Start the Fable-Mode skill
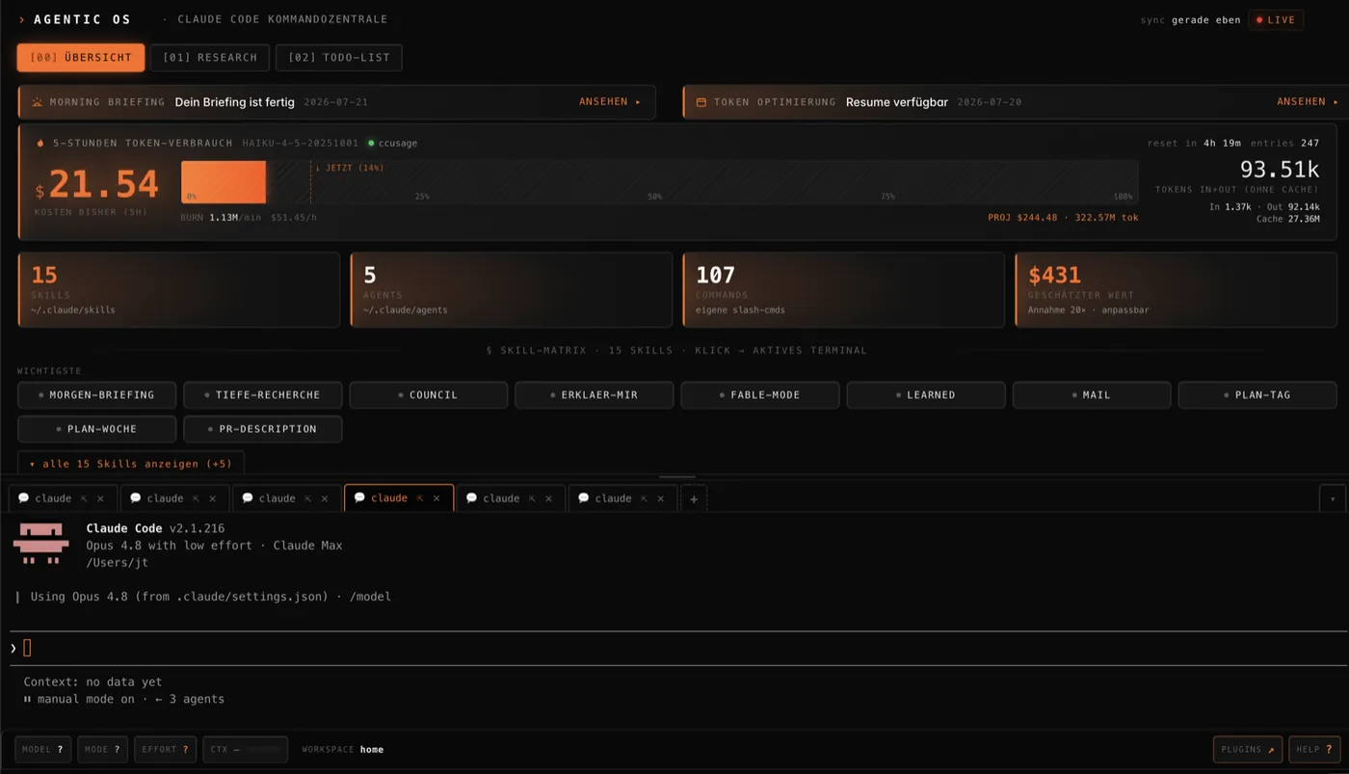This screenshot has width=1349, height=774. coord(759,394)
